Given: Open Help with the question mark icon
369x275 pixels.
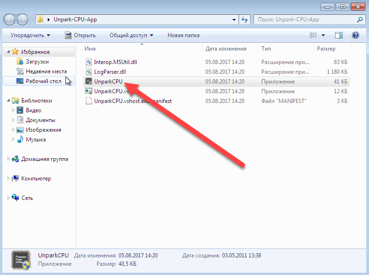Looking at the screenshot, I should click(x=356, y=35).
